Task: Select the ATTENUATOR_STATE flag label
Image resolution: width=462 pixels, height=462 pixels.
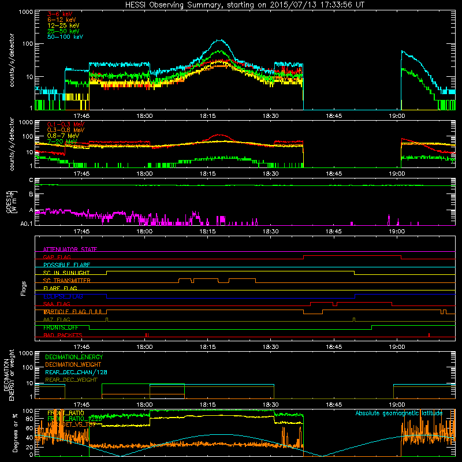Action: [70, 249]
